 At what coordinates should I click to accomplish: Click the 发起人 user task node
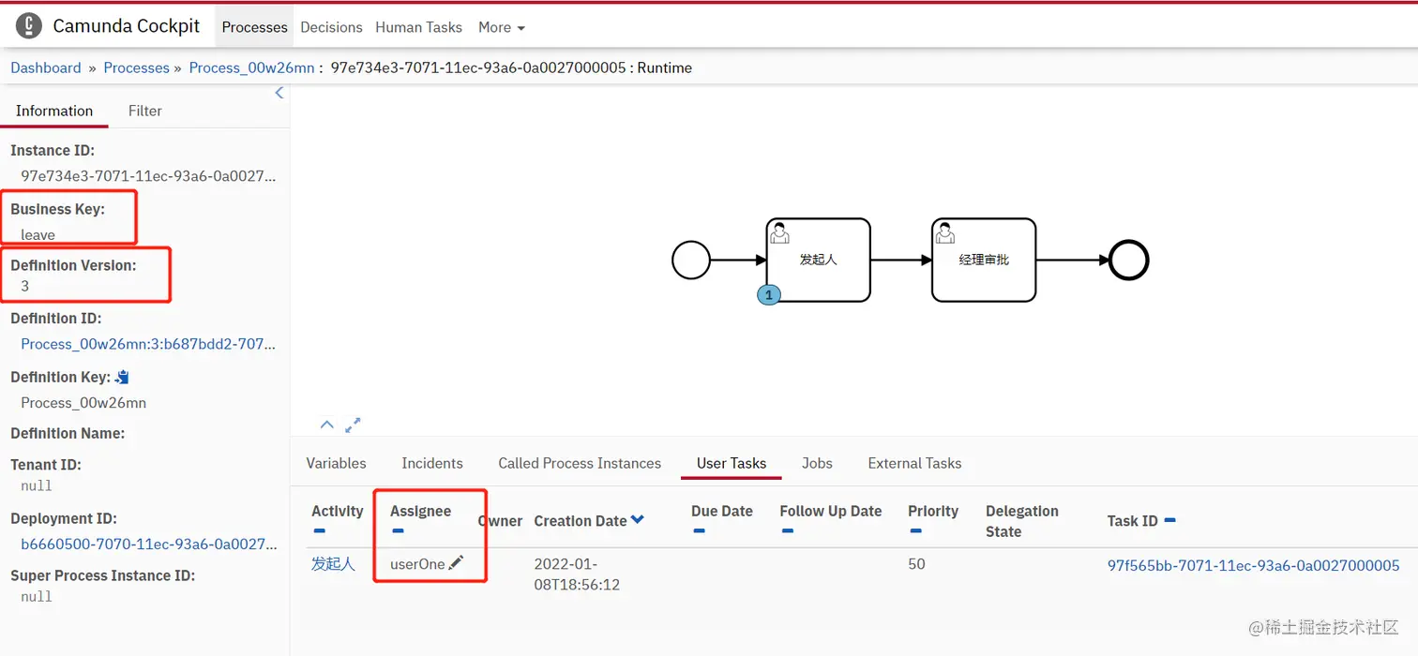(x=818, y=260)
